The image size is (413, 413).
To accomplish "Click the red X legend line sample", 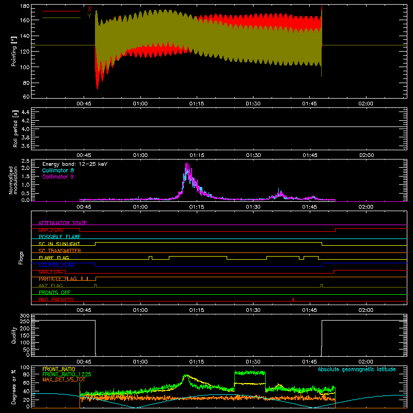I will pos(61,11).
